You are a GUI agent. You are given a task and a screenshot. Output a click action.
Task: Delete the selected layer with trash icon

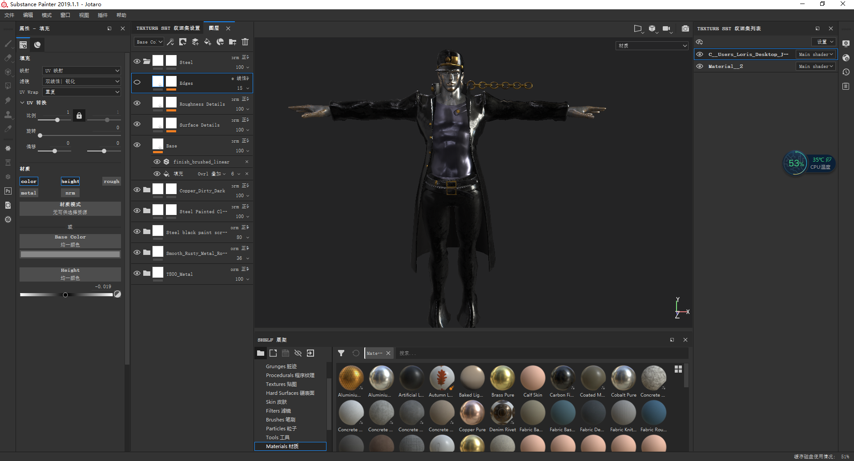point(245,42)
